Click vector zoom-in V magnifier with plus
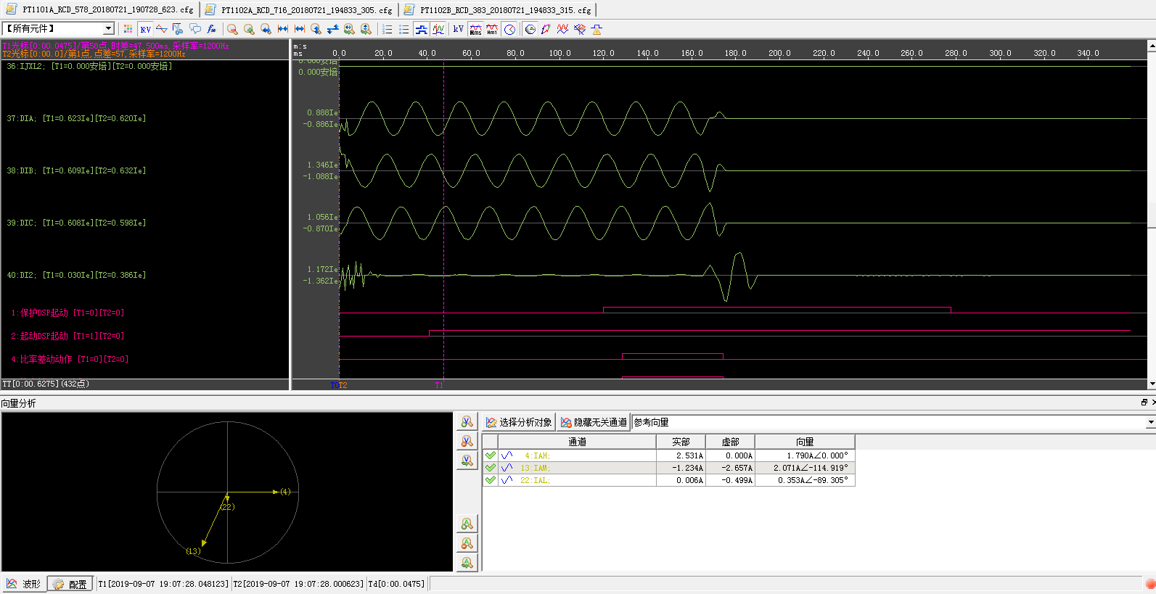Image resolution: width=1156 pixels, height=594 pixels. 467,422
